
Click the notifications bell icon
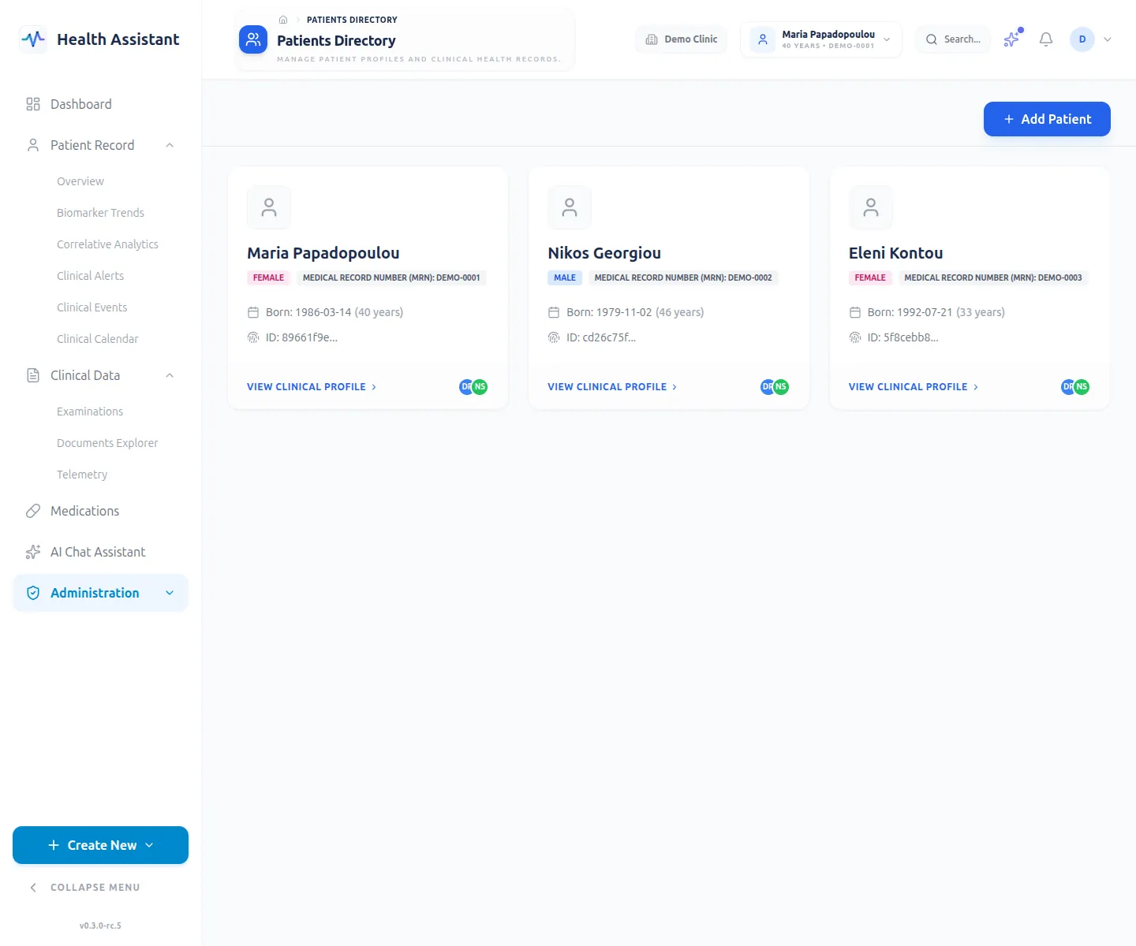click(x=1046, y=39)
